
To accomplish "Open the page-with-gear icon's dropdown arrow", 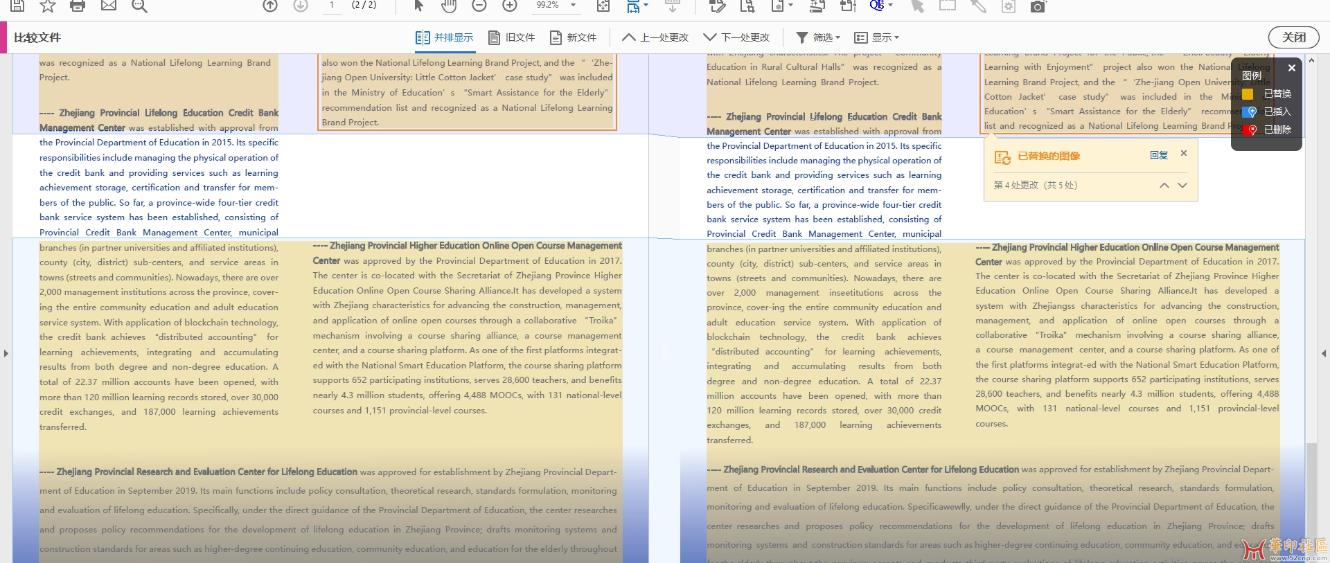I will pyautogui.click(x=790, y=6).
